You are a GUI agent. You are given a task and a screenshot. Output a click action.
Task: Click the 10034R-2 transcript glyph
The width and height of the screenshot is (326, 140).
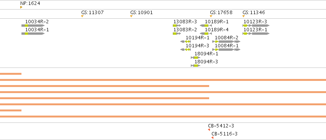point(33,26)
